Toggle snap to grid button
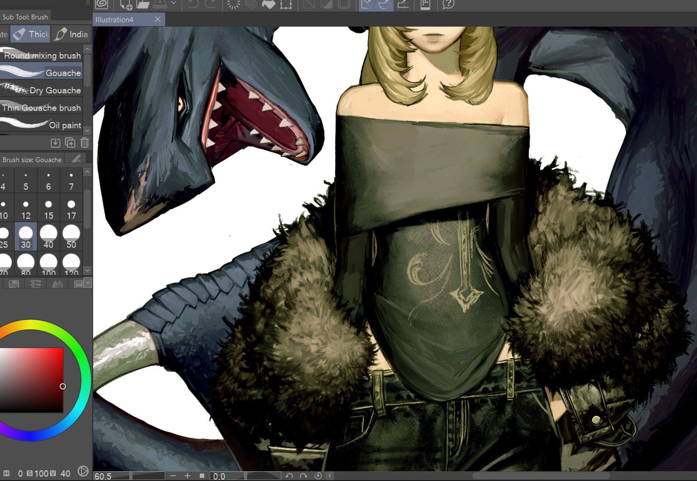The width and height of the screenshot is (697, 481). click(x=403, y=4)
